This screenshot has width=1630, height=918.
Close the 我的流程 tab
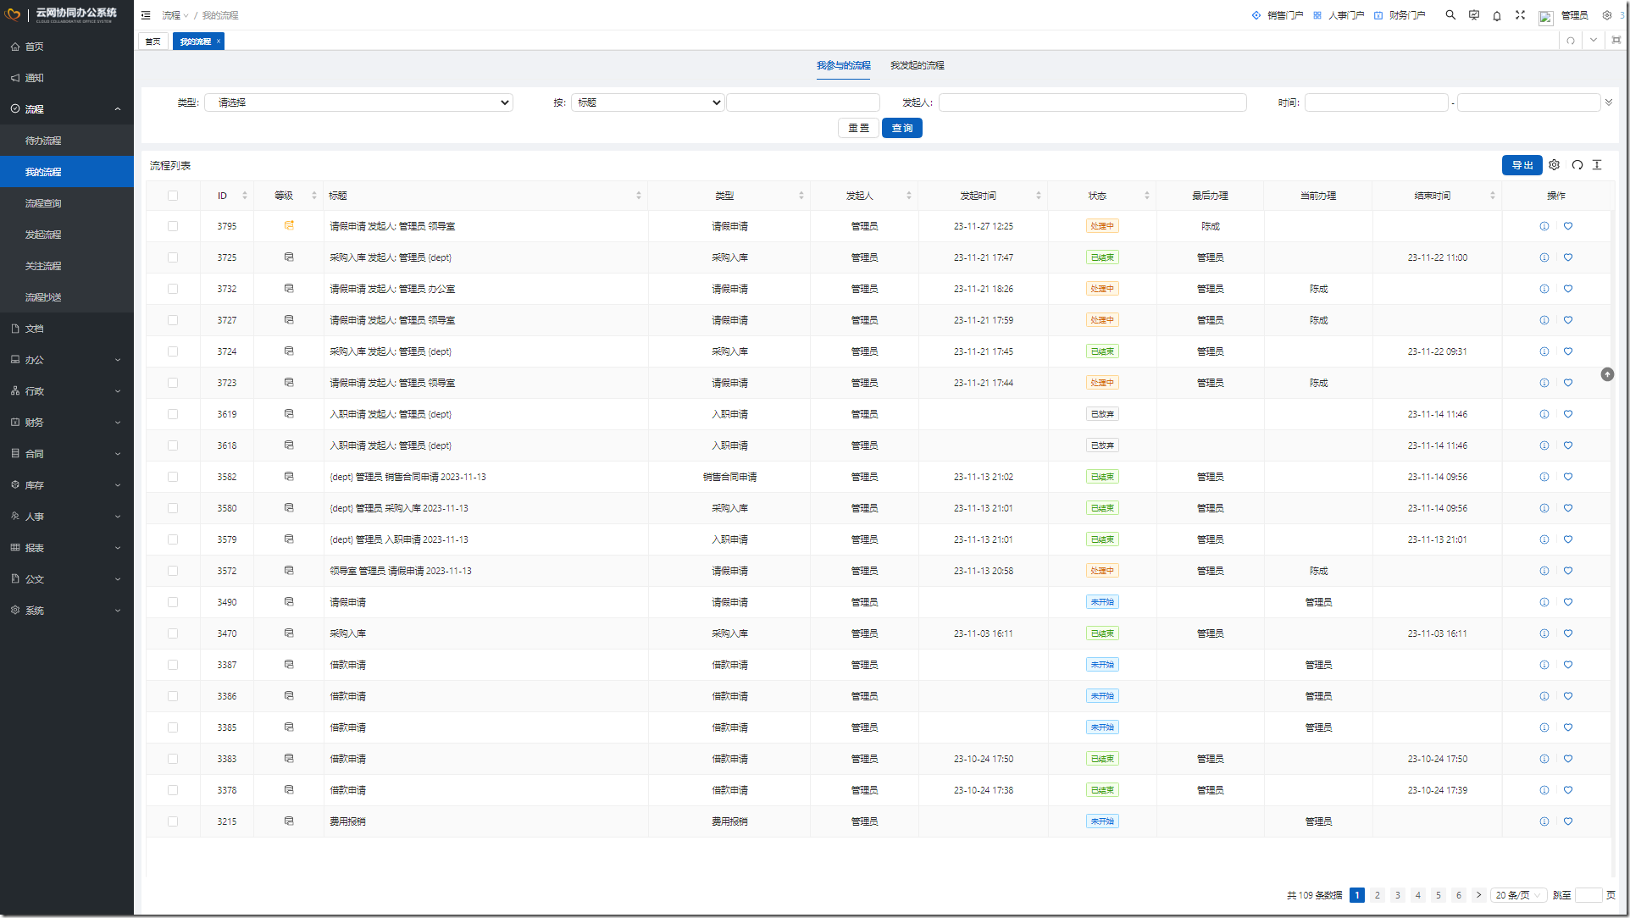(x=218, y=41)
